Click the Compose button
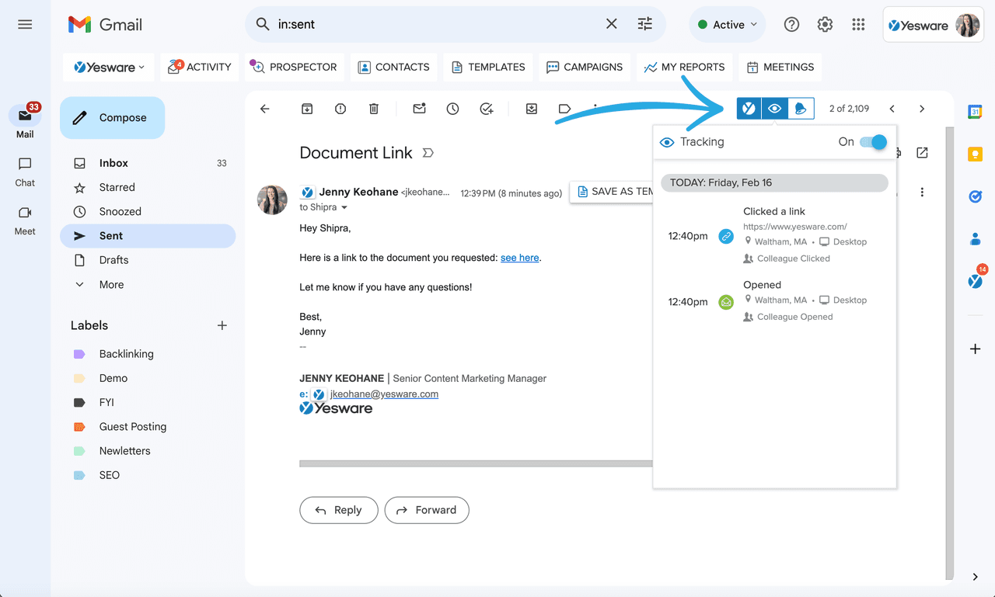 (112, 118)
